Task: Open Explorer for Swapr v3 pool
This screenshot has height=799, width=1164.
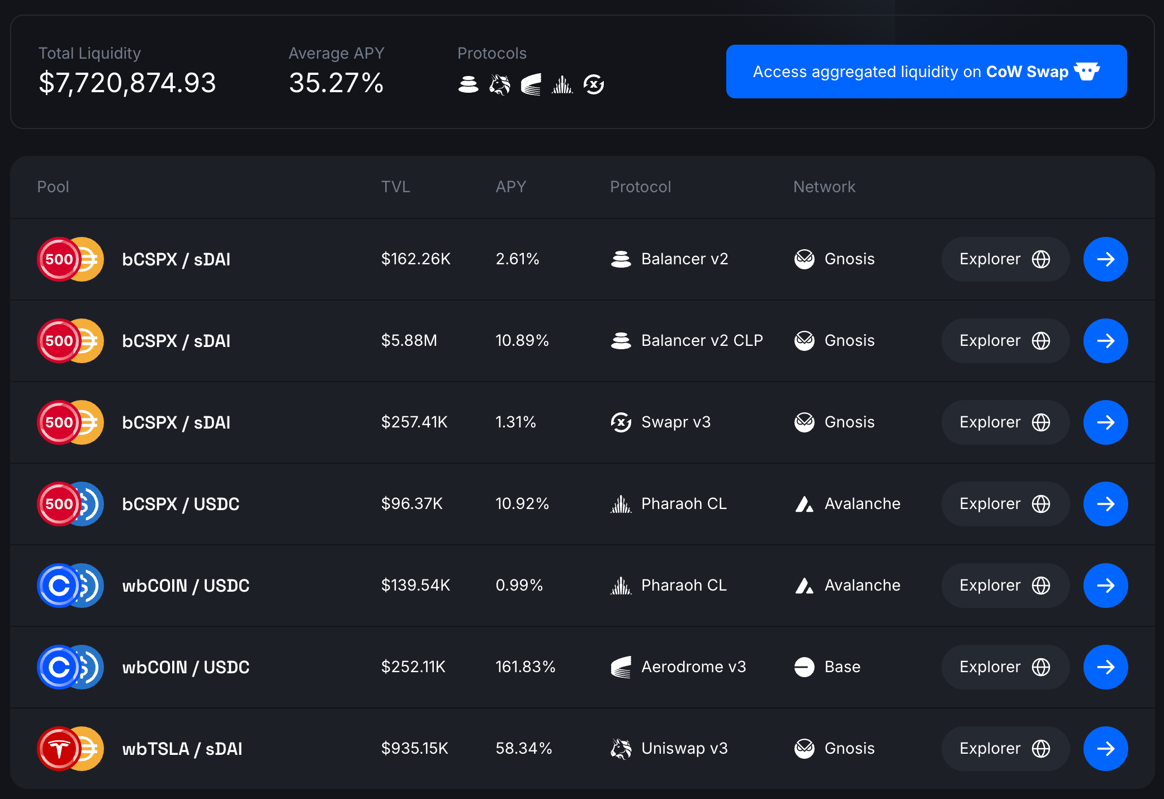Action: tap(1005, 422)
